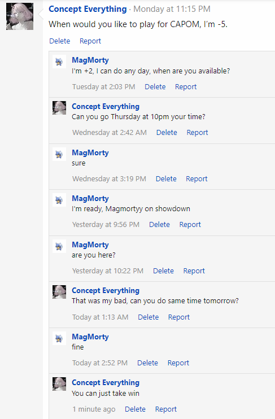Report the Wednesday 2:42 AM comment
Image resolution: width=275 pixels, height=419 pixels.
click(x=197, y=133)
